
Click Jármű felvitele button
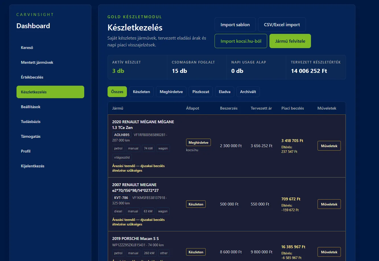(x=290, y=41)
